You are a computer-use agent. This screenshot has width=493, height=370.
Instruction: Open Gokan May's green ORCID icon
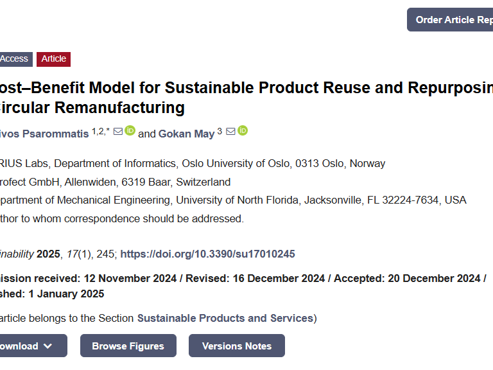point(243,131)
